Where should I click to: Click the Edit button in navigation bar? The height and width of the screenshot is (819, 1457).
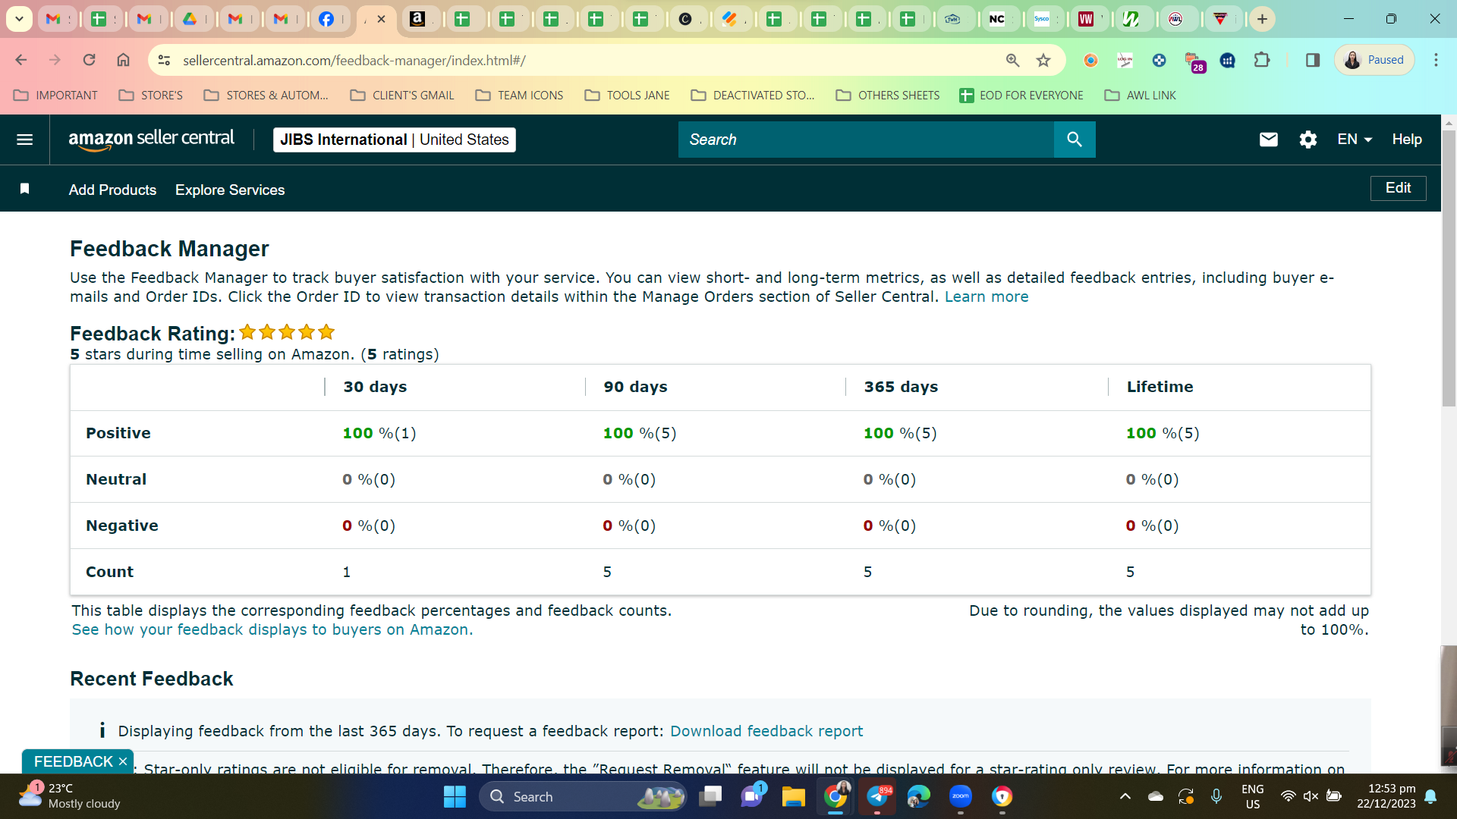(x=1398, y=188)
